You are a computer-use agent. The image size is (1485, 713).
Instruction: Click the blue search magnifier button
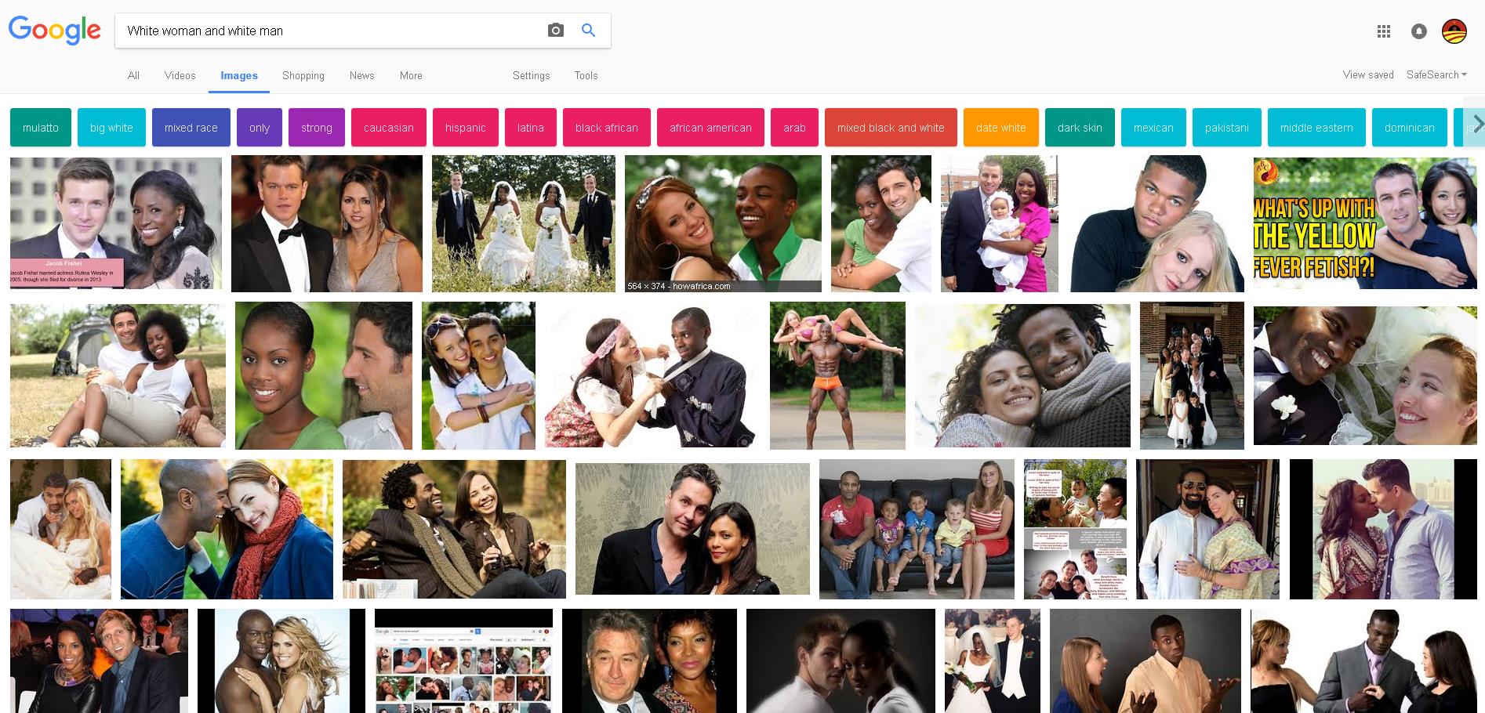tap(588, 31)
